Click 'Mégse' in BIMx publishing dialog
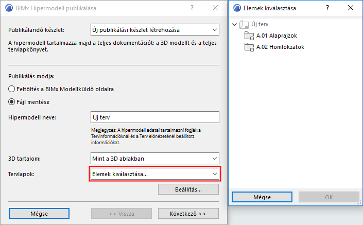This screenshot has height=225, width=363. (x=39, y=214)
